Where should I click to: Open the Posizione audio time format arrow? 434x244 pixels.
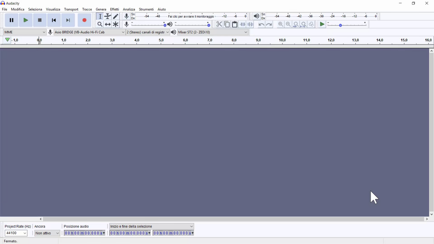104,233
